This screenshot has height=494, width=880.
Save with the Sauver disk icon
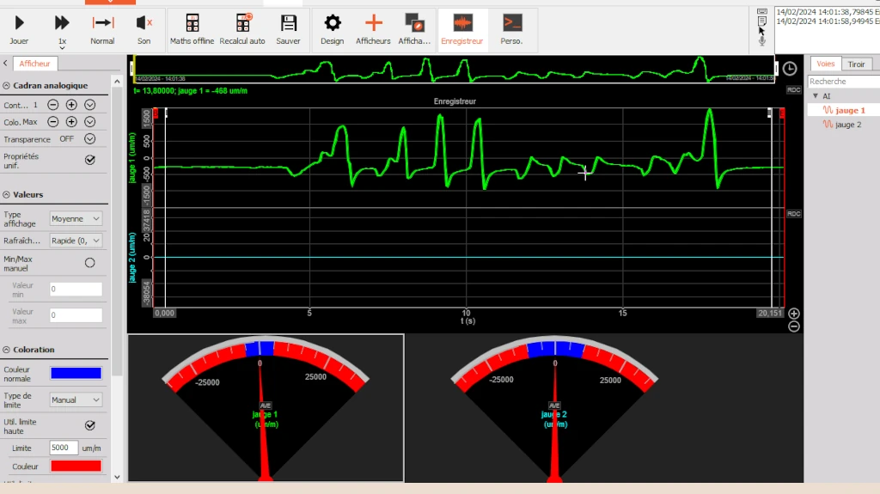point(289,24)
